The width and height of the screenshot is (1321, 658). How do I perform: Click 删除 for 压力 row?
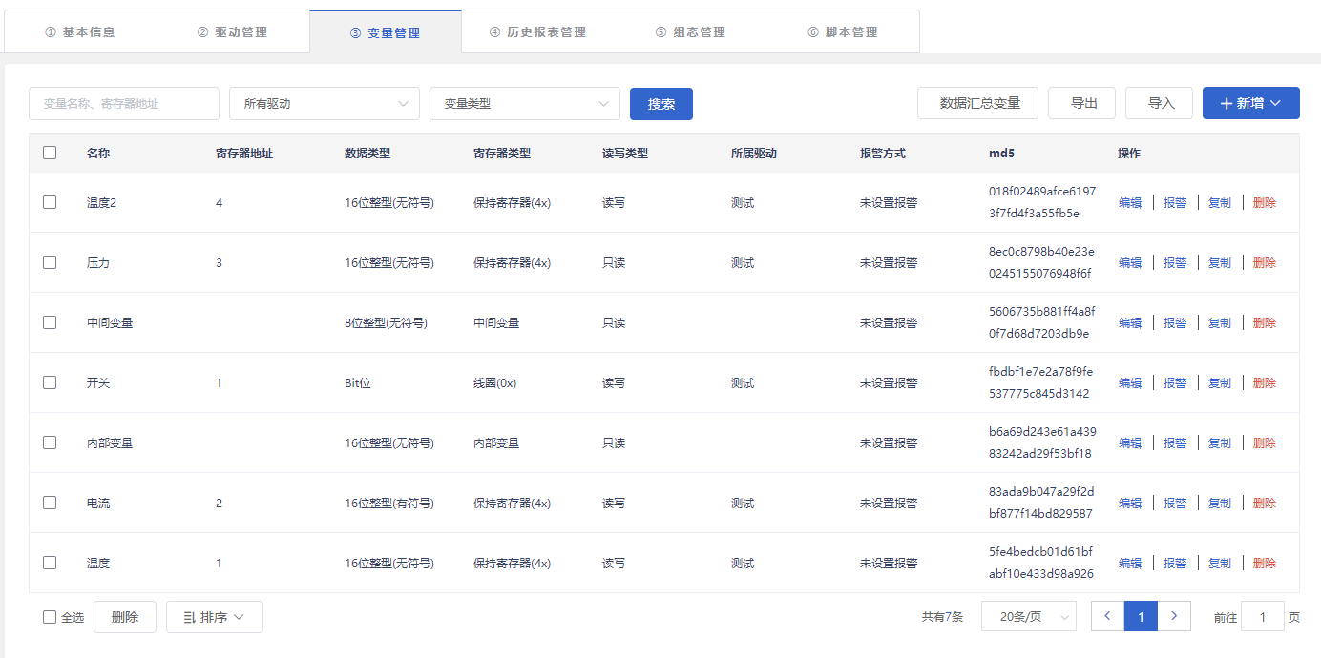(x=1265, y=263)
